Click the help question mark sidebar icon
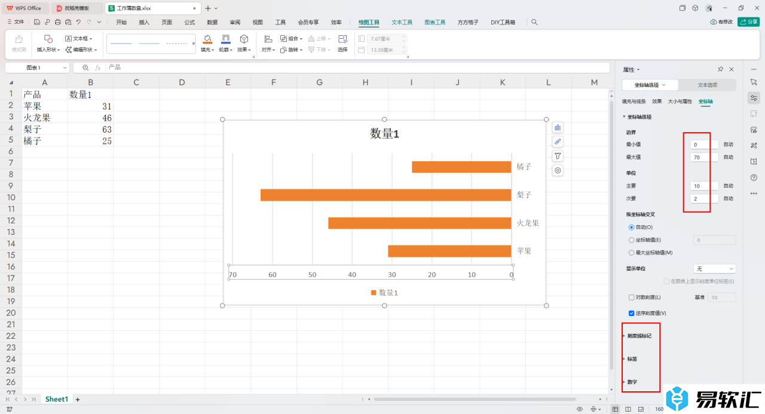This screenshot has height=414, width=765. coord(753,177)
